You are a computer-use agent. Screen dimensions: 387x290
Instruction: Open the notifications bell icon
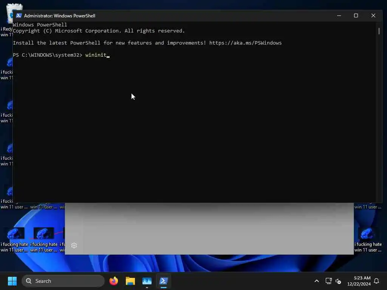[x=376, y=281]
